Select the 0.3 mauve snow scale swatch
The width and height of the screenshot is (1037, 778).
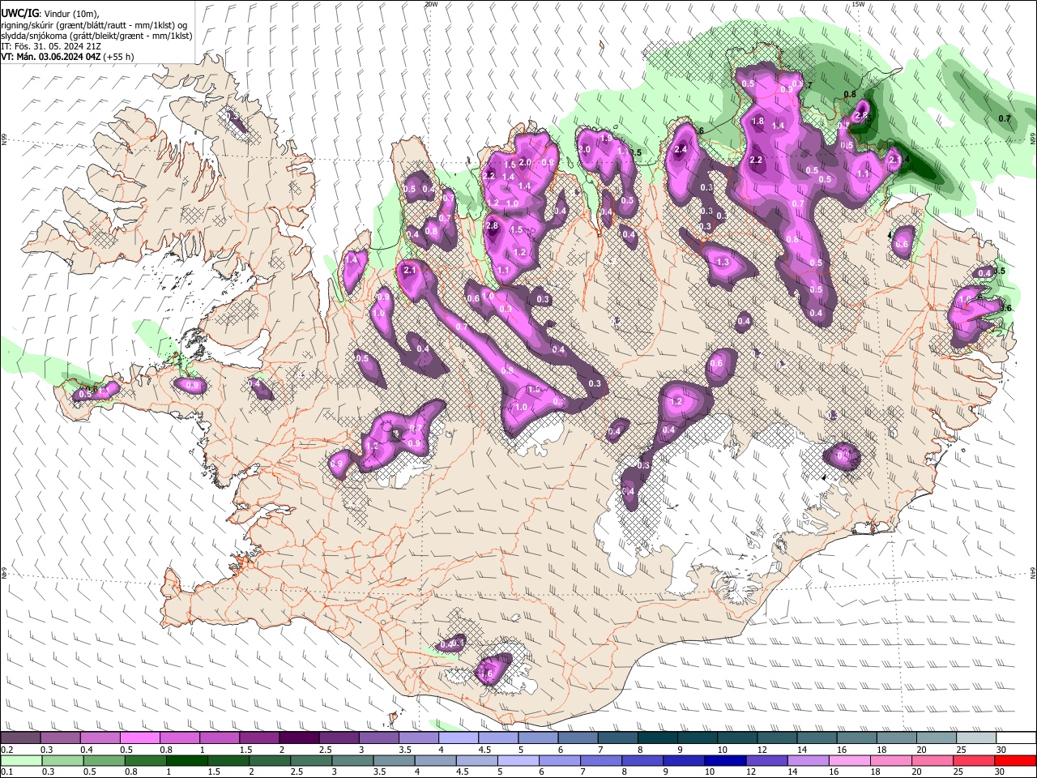60,737
